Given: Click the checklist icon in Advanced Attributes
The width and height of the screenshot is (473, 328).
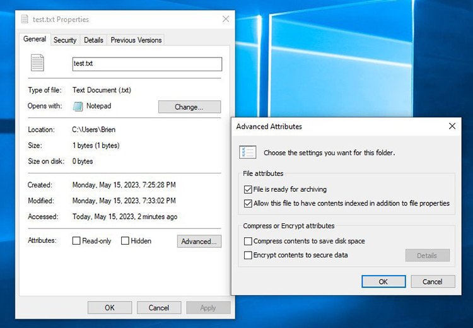Looking at the screenshot, I should 248,152.
